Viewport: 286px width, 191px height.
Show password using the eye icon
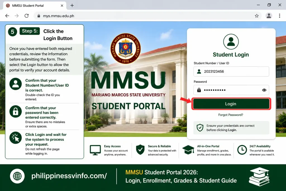(x=264, y=90)
